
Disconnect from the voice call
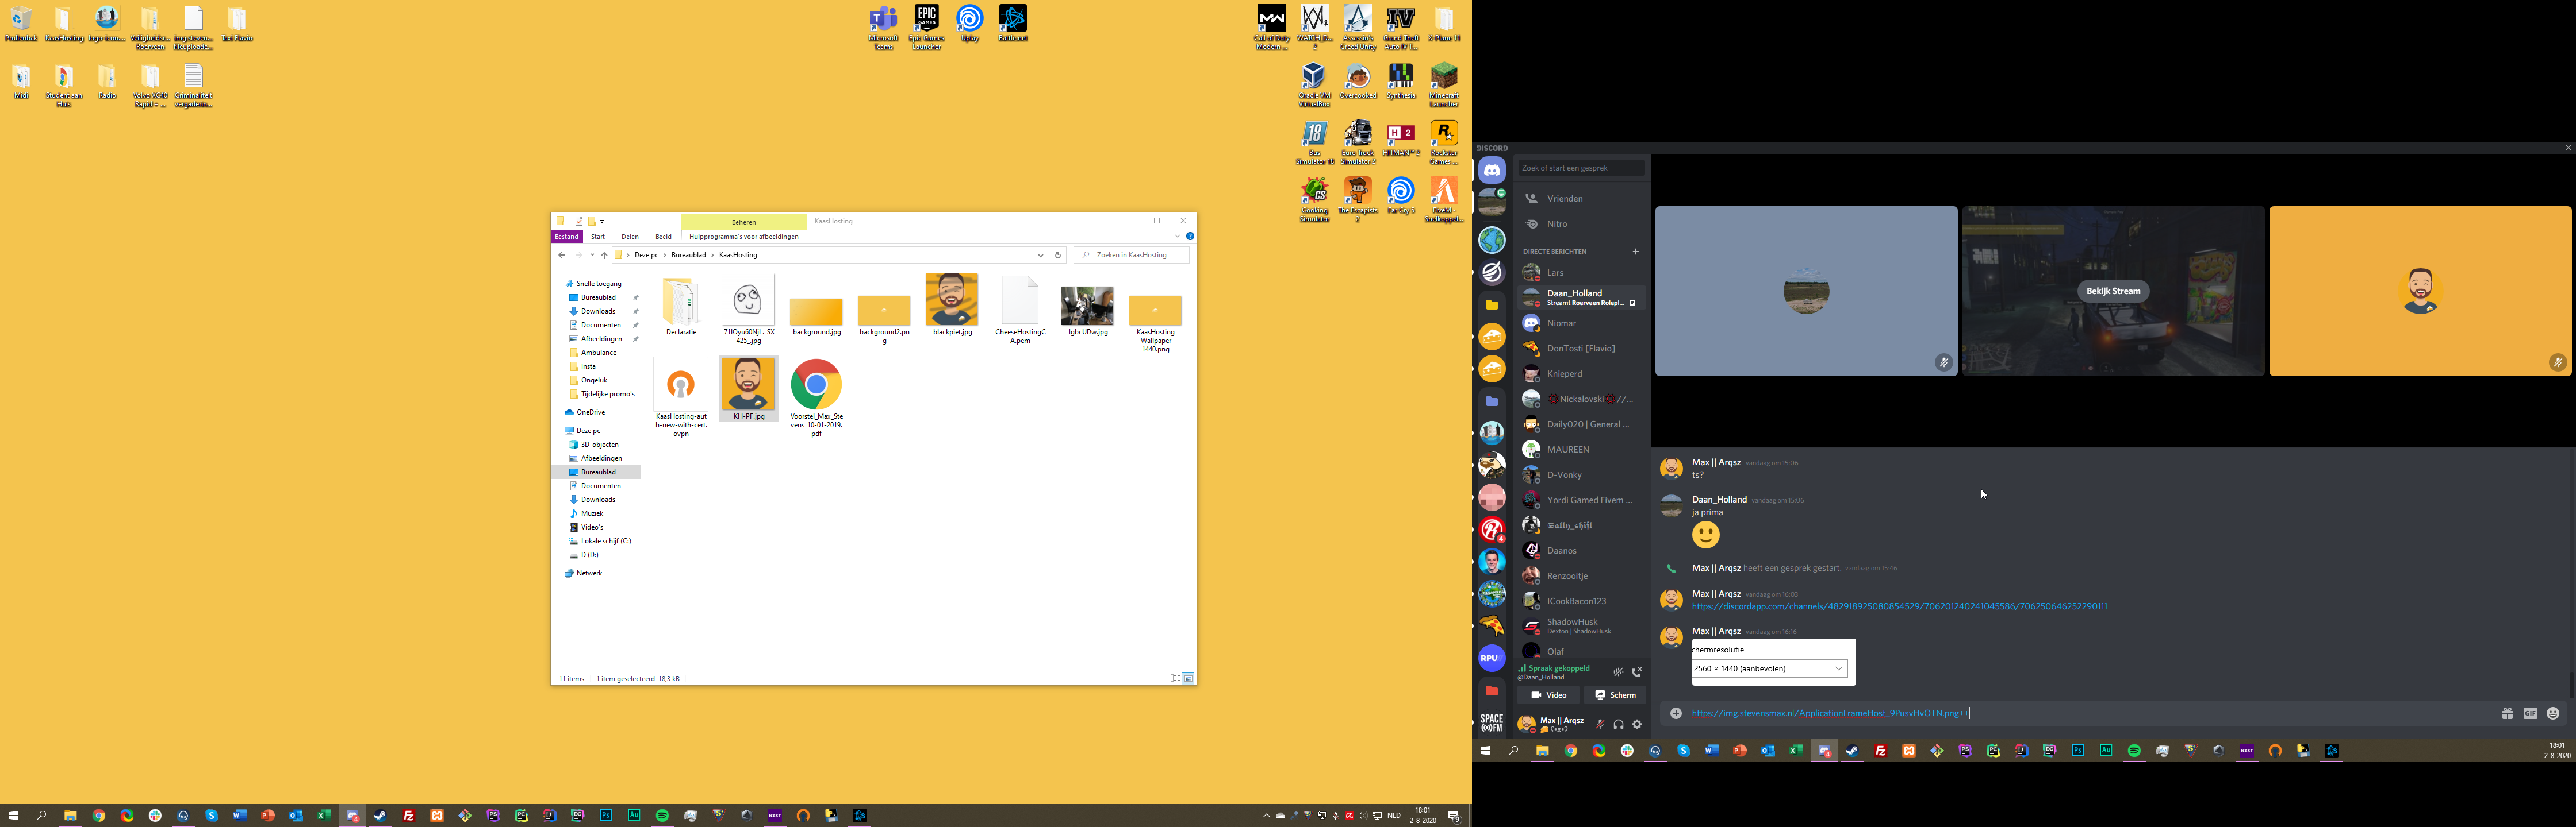click(x=1637, y=672)
